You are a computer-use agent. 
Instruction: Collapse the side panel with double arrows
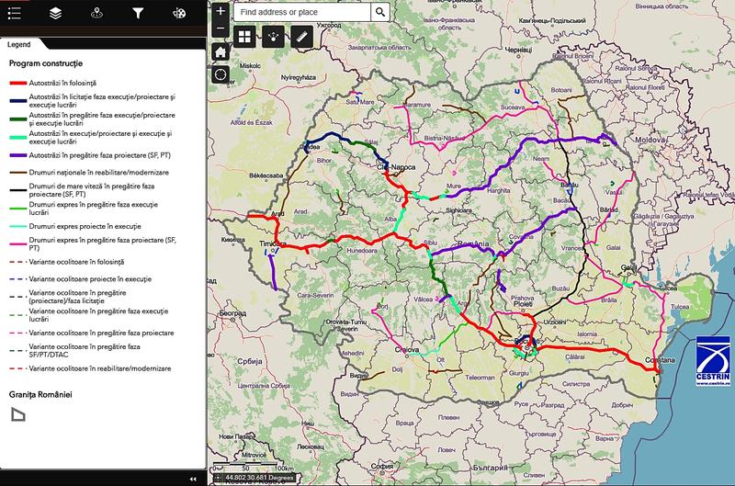click(x=194, y=479)
